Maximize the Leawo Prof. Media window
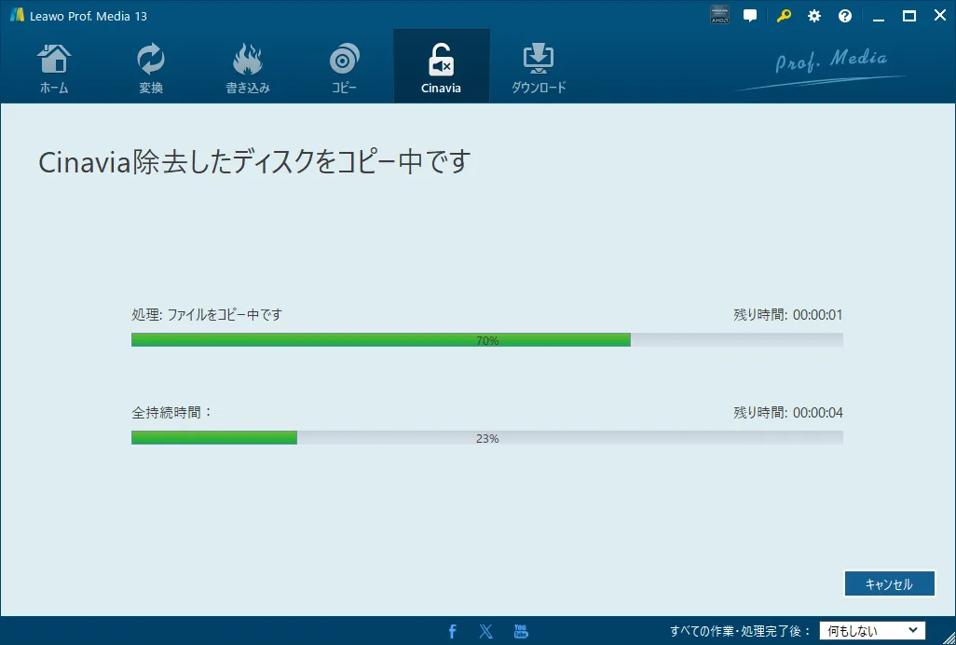 tap(909, 16)
